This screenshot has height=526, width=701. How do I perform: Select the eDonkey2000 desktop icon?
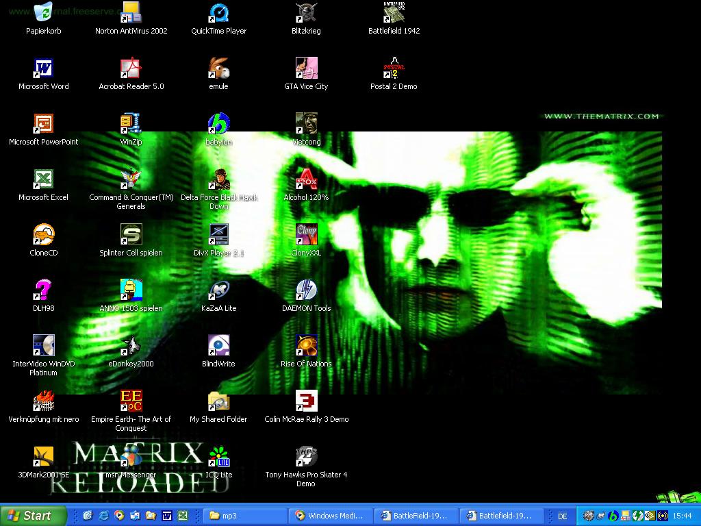(x=131, y=345)
